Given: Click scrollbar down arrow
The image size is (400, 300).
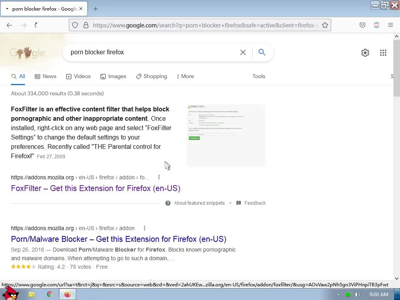Looking at the screenshot, I should [396, 279].
